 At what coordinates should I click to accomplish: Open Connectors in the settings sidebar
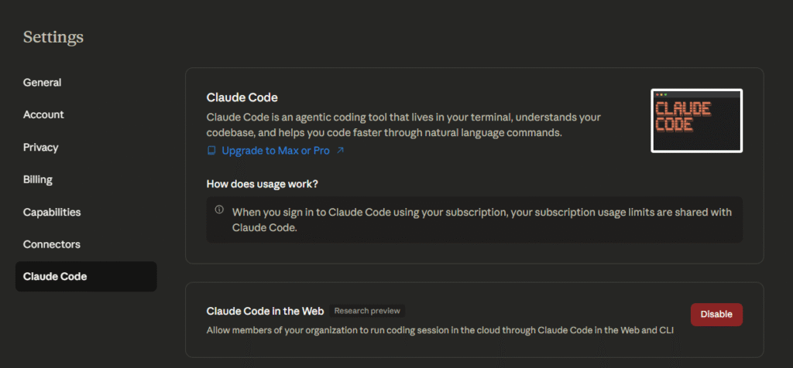pos(52,244)
